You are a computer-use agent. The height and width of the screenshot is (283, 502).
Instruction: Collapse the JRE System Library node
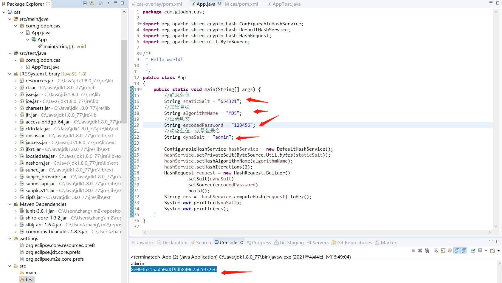coord(10,74)
